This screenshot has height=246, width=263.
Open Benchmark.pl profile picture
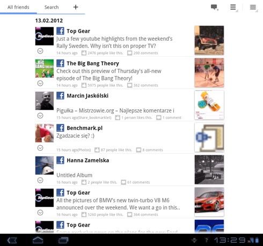[45, 133]
